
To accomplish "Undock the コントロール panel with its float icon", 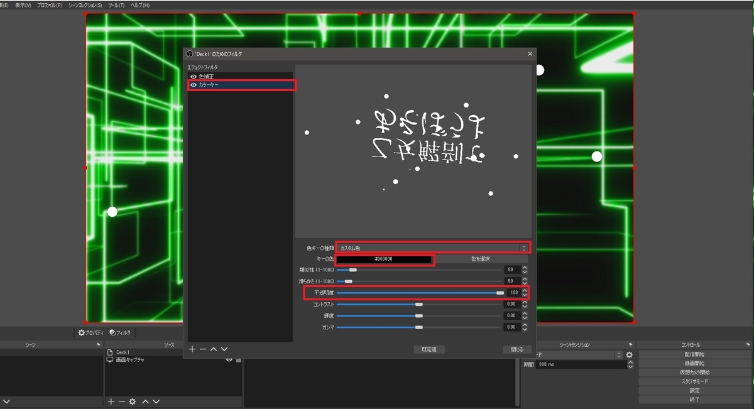I will [749, 345].
